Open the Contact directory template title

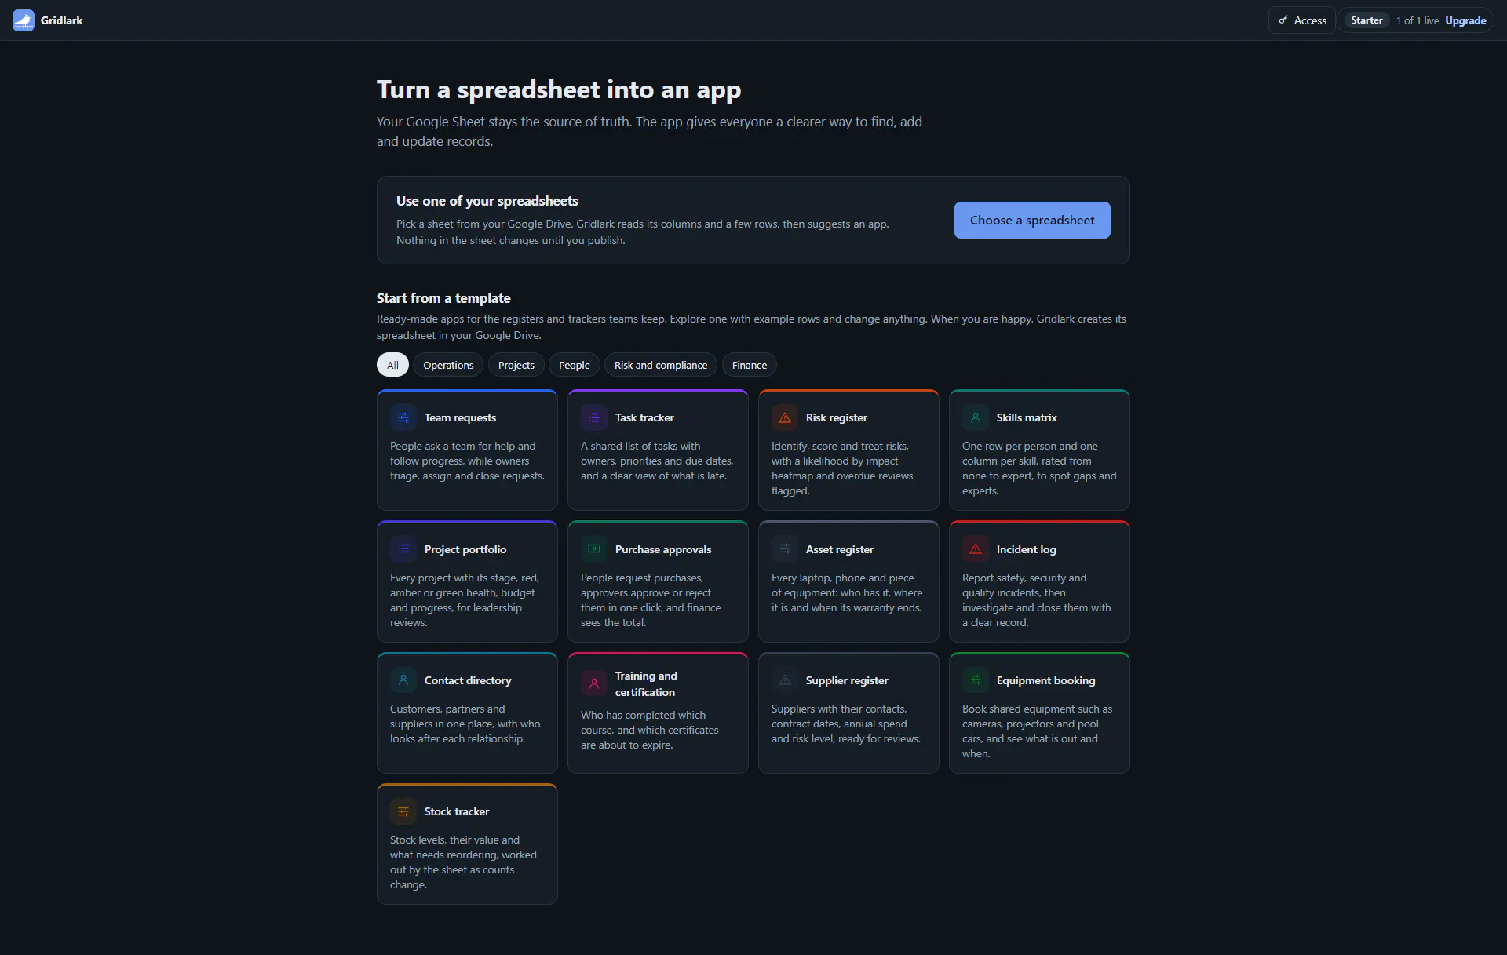[468, 680]
